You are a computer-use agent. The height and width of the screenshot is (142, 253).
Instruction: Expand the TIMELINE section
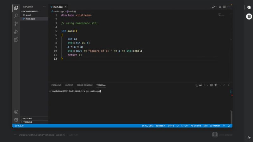(x=28, y=122)
